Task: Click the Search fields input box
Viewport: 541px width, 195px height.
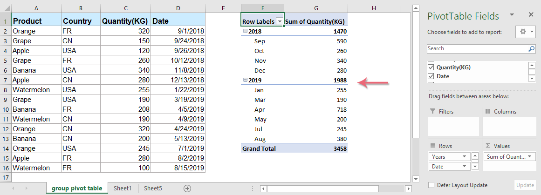Action: [x=477, y=48]
